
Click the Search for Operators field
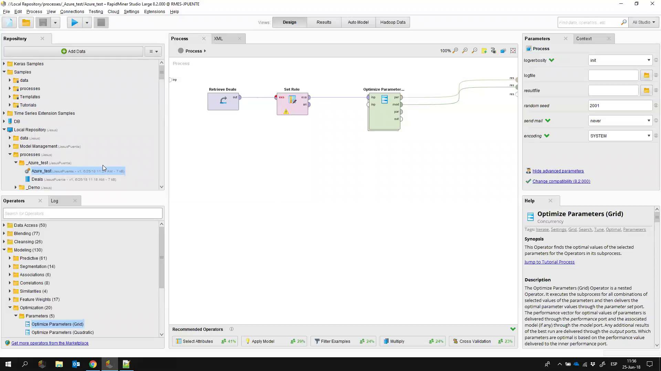click(83, 214)
